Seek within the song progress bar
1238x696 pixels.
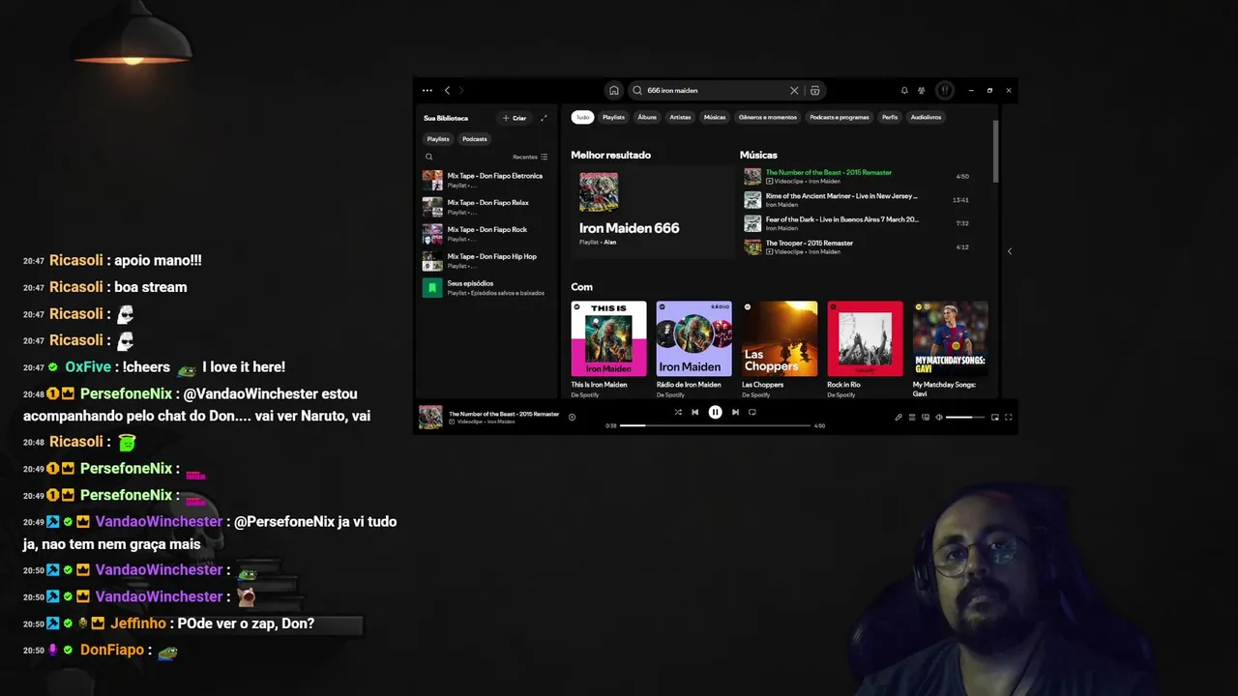tap(715, 425)
